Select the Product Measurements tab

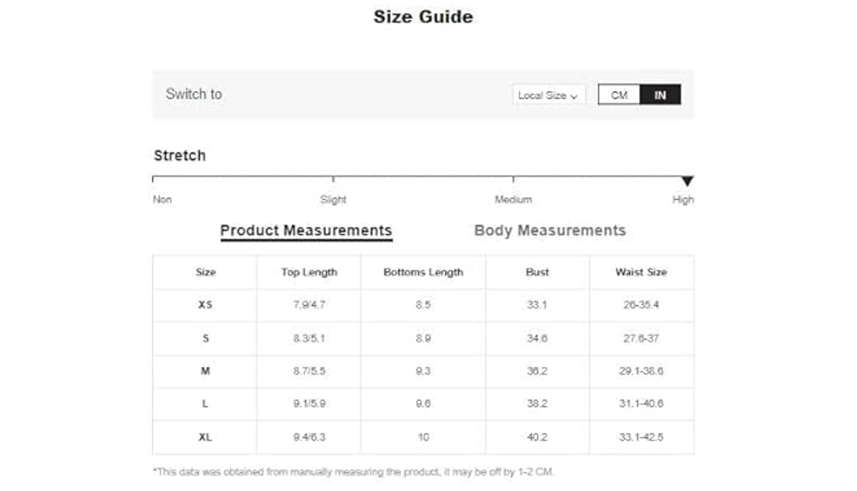[x=306, y=231]
